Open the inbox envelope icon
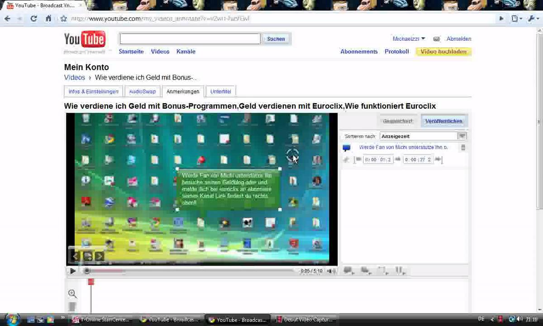This screenshot has height=326, width=543. pos(436,39)
